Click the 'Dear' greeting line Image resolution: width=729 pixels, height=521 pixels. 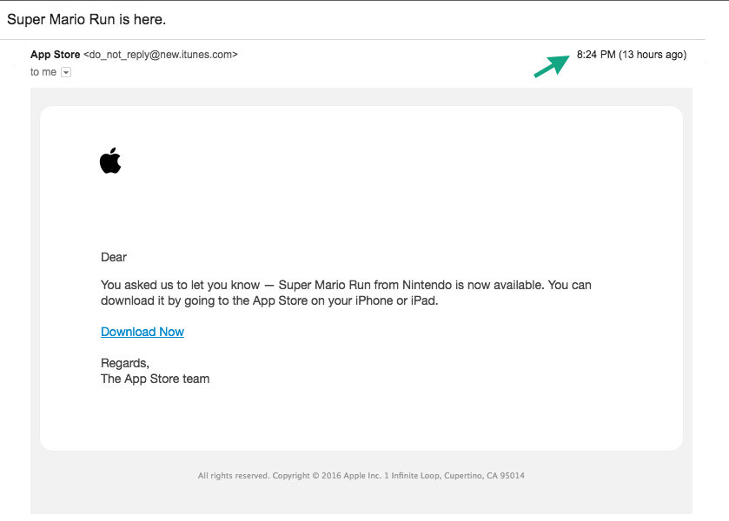pos(114,257)
